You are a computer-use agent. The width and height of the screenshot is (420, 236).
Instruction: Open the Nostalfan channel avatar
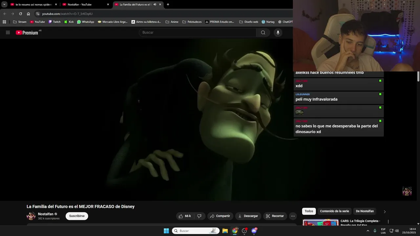31,216
